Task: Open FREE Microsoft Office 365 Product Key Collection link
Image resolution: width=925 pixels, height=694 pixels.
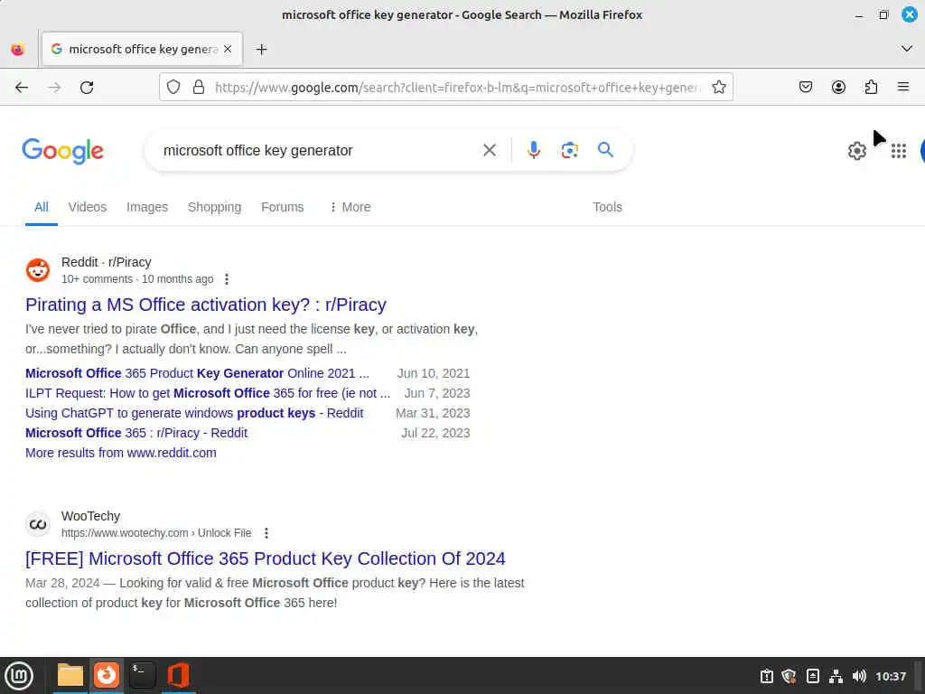Action: (266, 558)
